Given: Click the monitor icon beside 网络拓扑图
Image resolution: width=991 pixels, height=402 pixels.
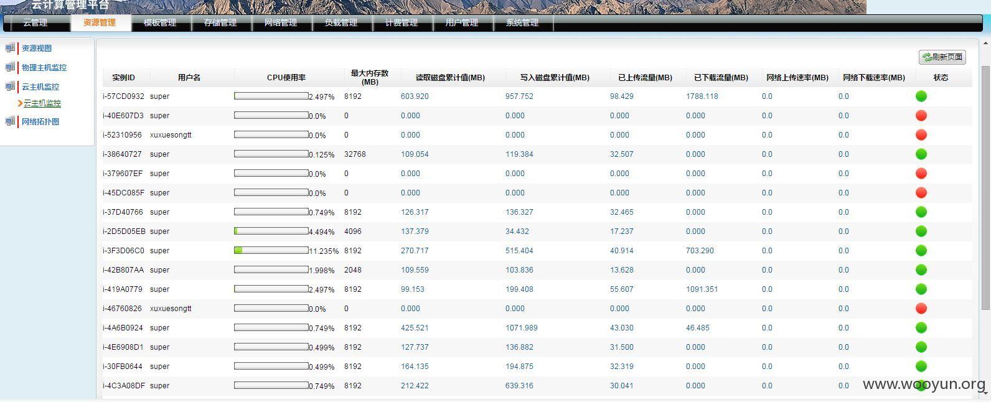Looking at the screenshot, I should point(10,121).
